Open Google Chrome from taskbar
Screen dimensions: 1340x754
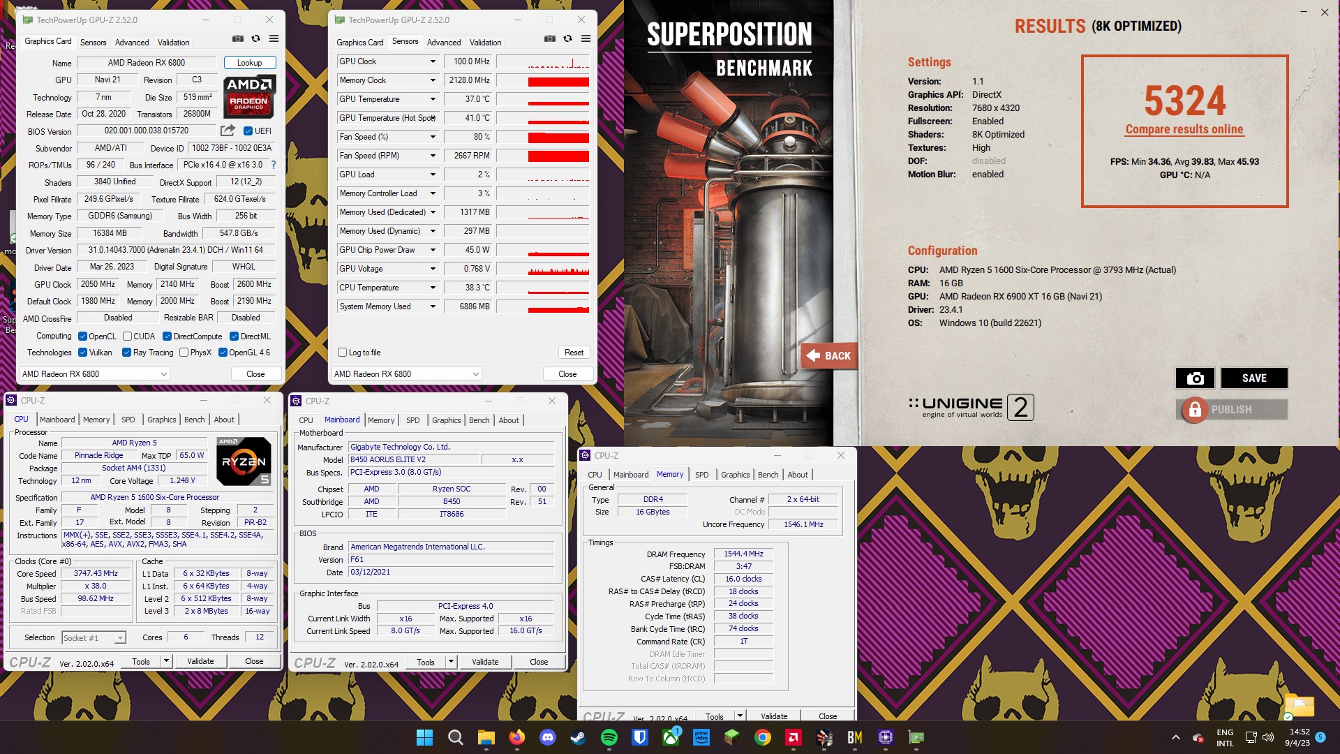click(762, 737)
